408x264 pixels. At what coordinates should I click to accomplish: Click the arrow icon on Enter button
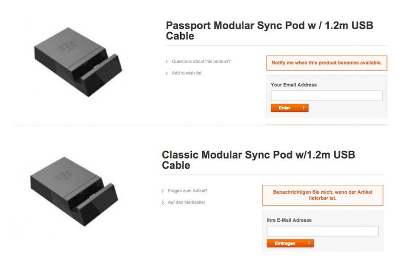[x=304, y=108]
